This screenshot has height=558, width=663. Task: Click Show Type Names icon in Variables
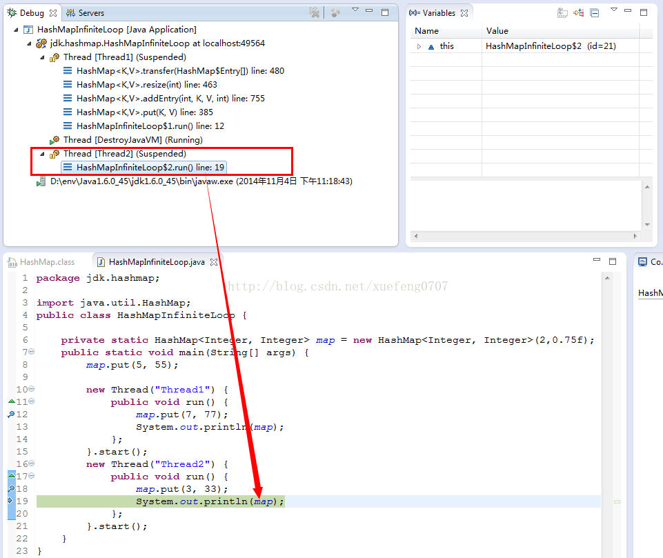coord(562,12)
